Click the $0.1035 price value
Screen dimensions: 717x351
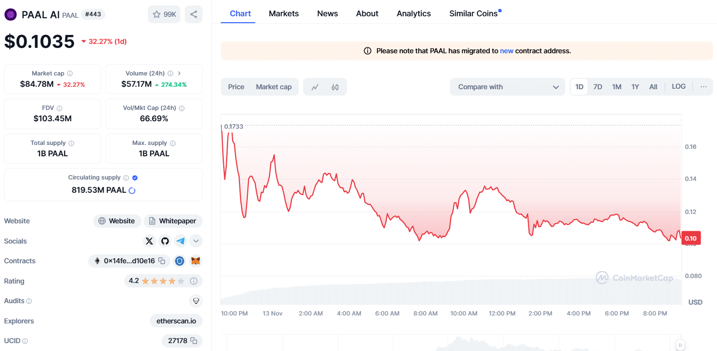[x=39, y=41]
